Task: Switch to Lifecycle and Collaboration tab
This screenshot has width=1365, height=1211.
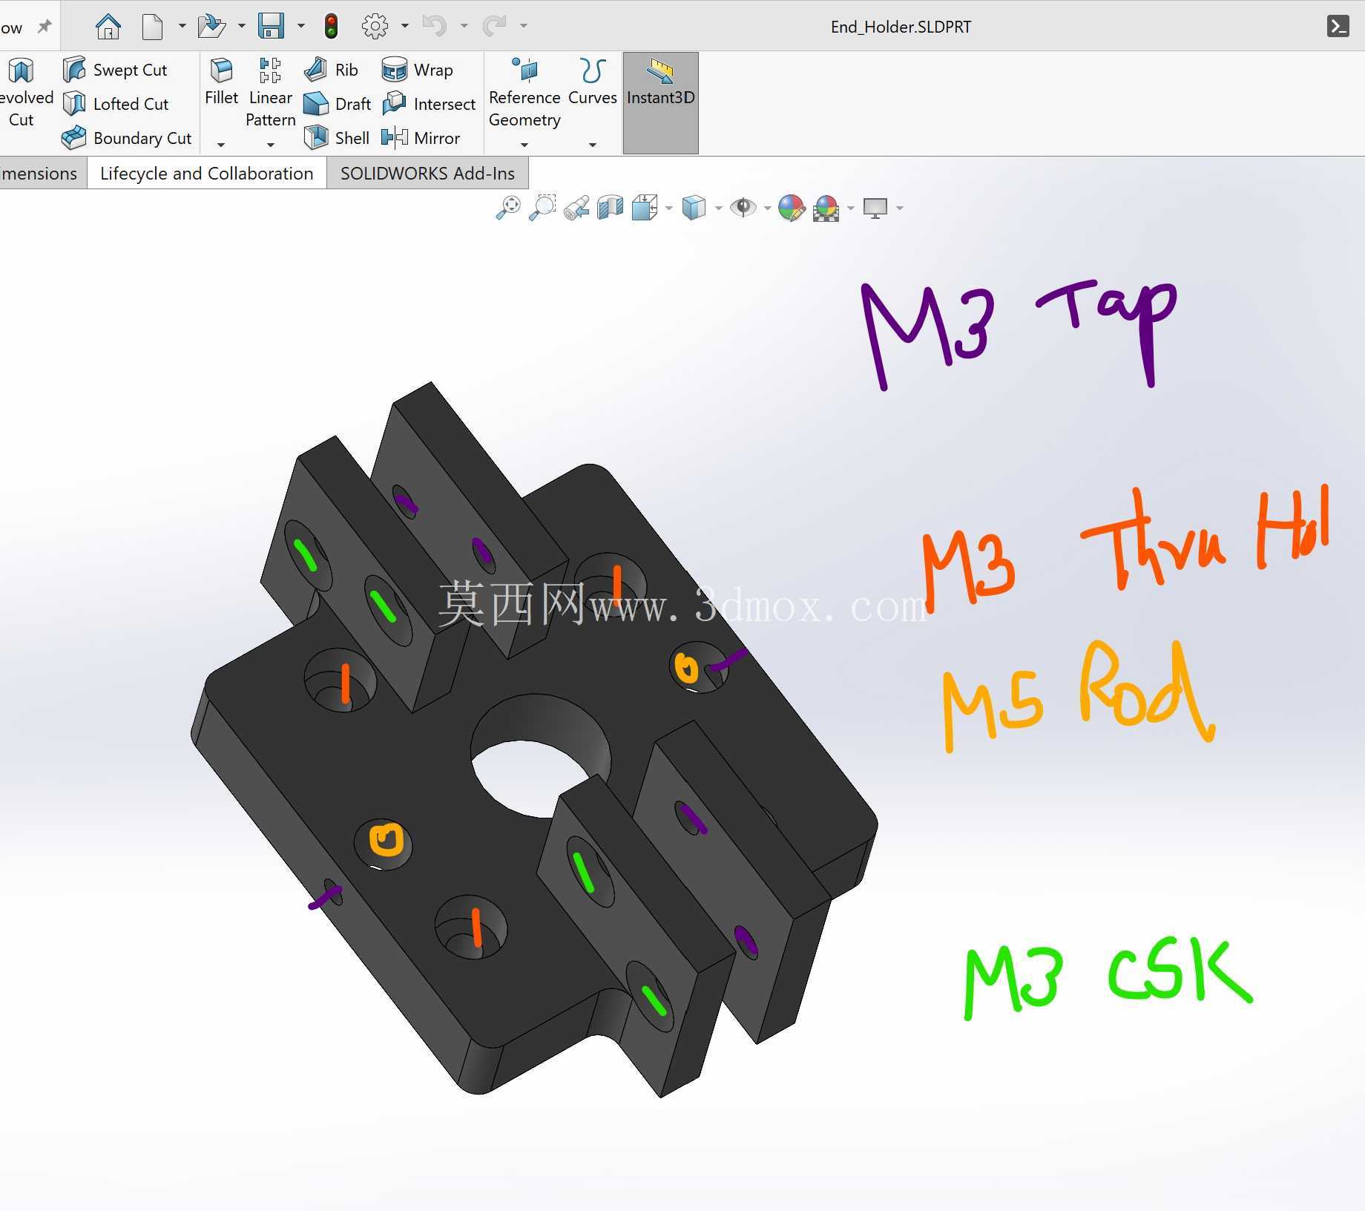Action: pos(206,173)
